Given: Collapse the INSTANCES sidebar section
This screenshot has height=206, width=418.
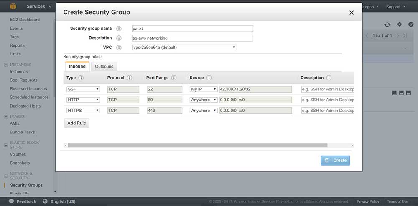Looking at the screenshot, I should tap(6, 65).
